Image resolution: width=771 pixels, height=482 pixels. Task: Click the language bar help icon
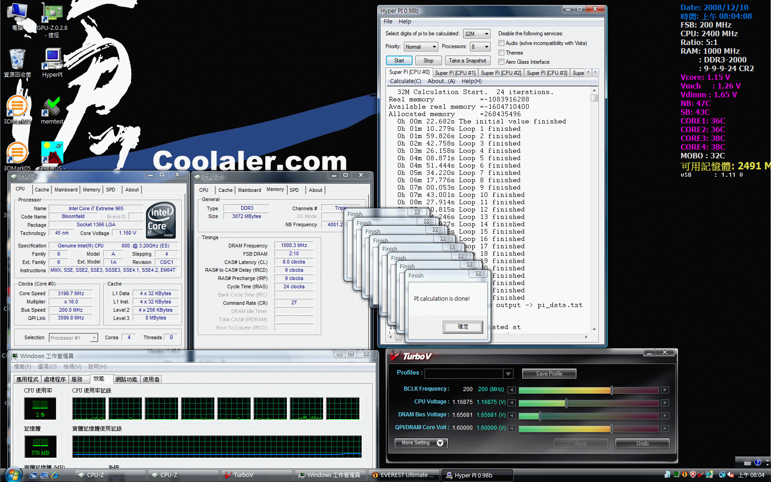(758, 462)
